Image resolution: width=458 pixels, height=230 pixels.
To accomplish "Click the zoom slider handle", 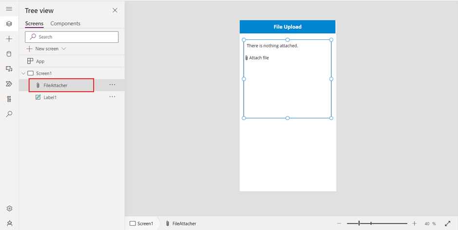I will 359,223.
